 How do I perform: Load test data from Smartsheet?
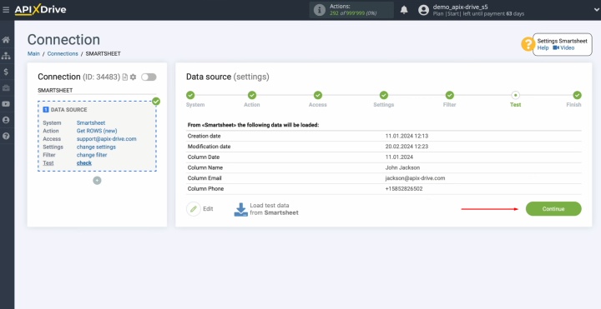click(x=266, y=209)
